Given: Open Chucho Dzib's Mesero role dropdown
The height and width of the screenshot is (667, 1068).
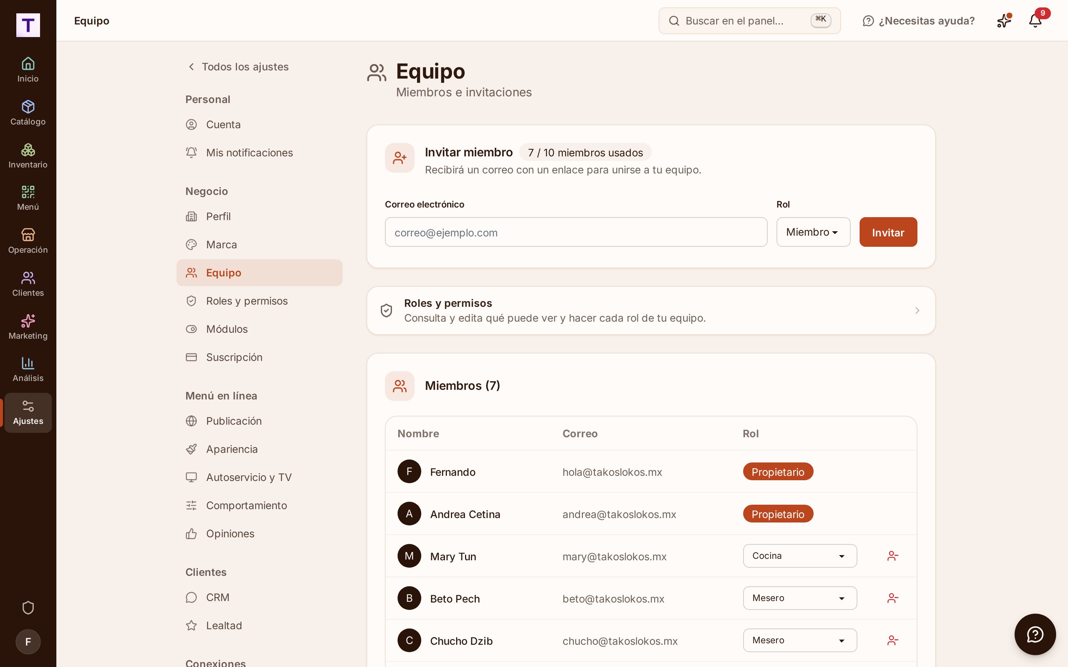Looking at the screenshot, I should coord(800,641).
